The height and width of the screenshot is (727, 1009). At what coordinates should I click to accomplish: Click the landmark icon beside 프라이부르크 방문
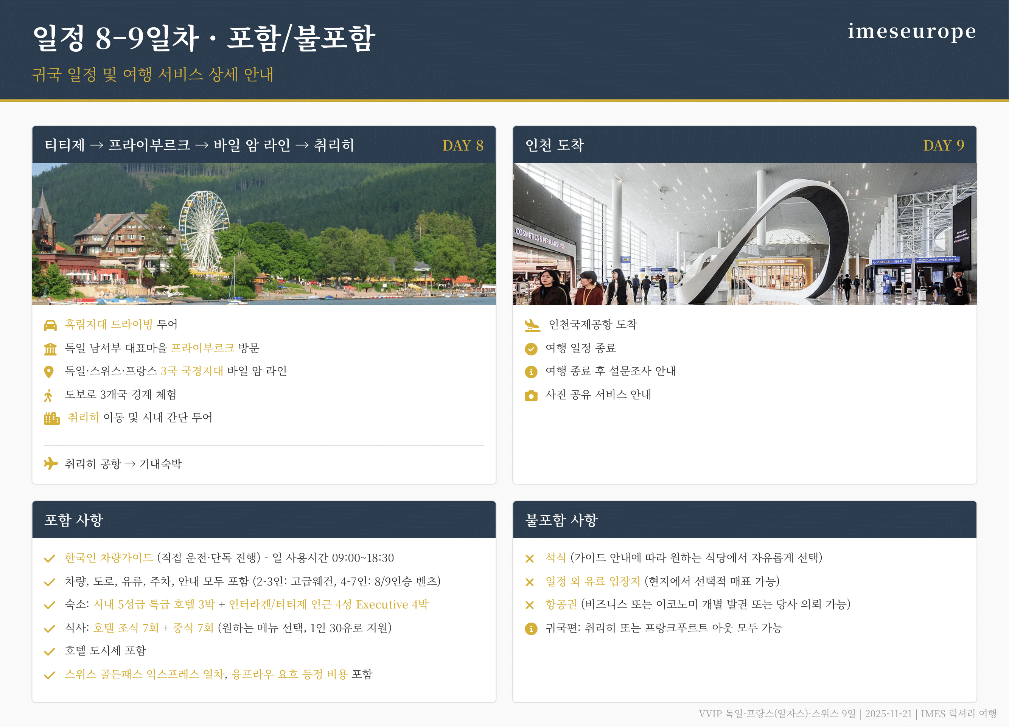click(x=50, y=349)
